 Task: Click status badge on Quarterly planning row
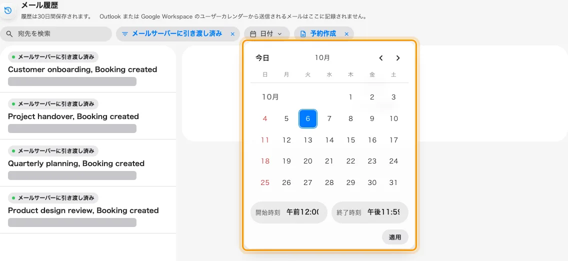point(53,151)
